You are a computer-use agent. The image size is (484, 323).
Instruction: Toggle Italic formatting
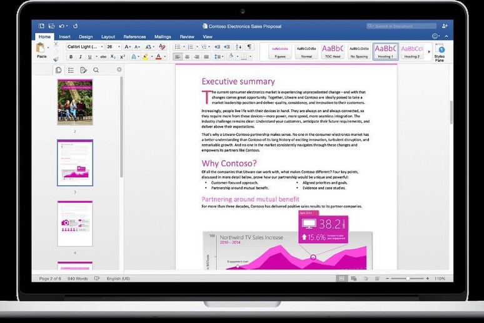pos(81,57)
